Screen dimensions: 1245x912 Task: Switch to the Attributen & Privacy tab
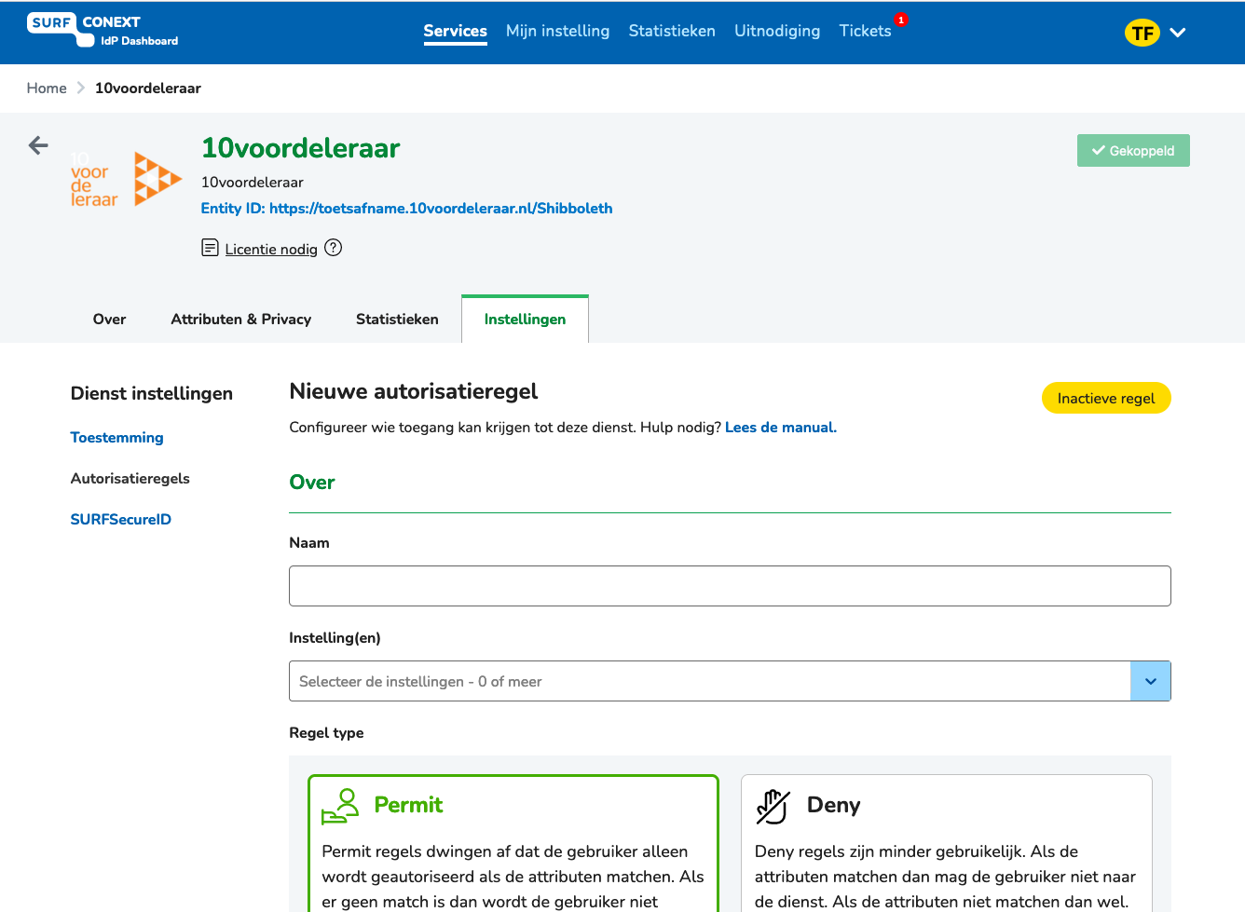click(x=241, y=319)
